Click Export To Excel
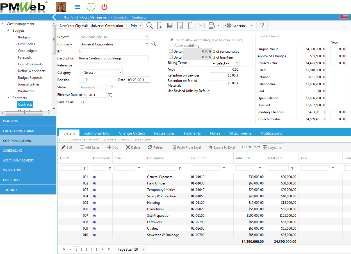 [x=222, y=147]
